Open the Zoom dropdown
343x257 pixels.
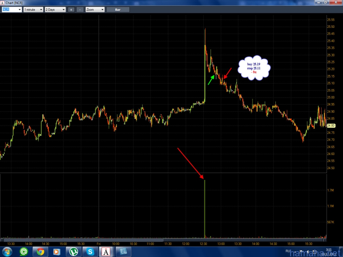95,10
